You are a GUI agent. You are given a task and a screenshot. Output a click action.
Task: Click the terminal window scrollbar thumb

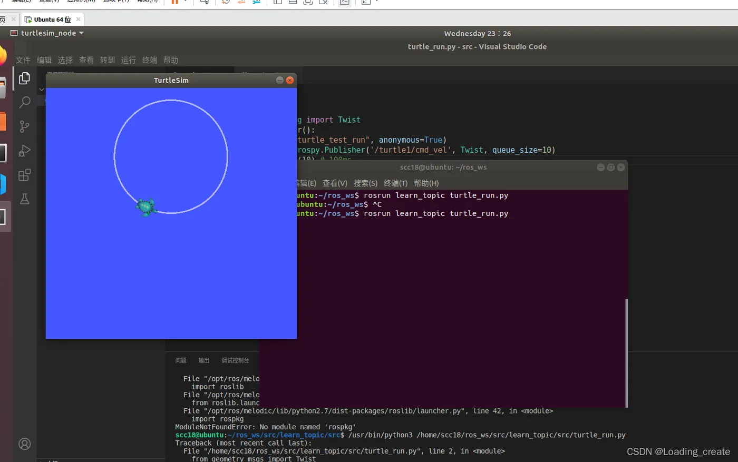coord(626,353)
